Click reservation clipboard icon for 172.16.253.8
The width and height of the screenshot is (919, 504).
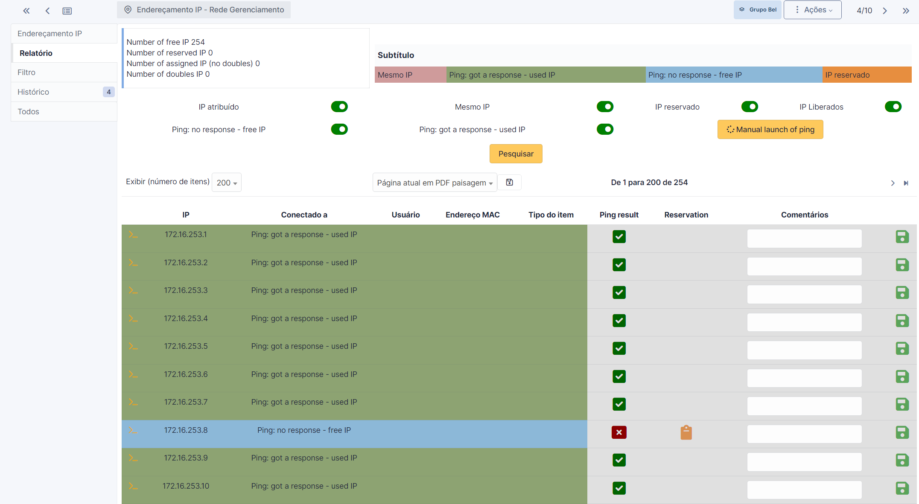pyautogui.click(x=686, y=432)
